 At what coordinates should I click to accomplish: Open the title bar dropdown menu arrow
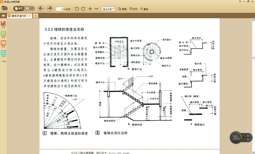pos(240,2)
